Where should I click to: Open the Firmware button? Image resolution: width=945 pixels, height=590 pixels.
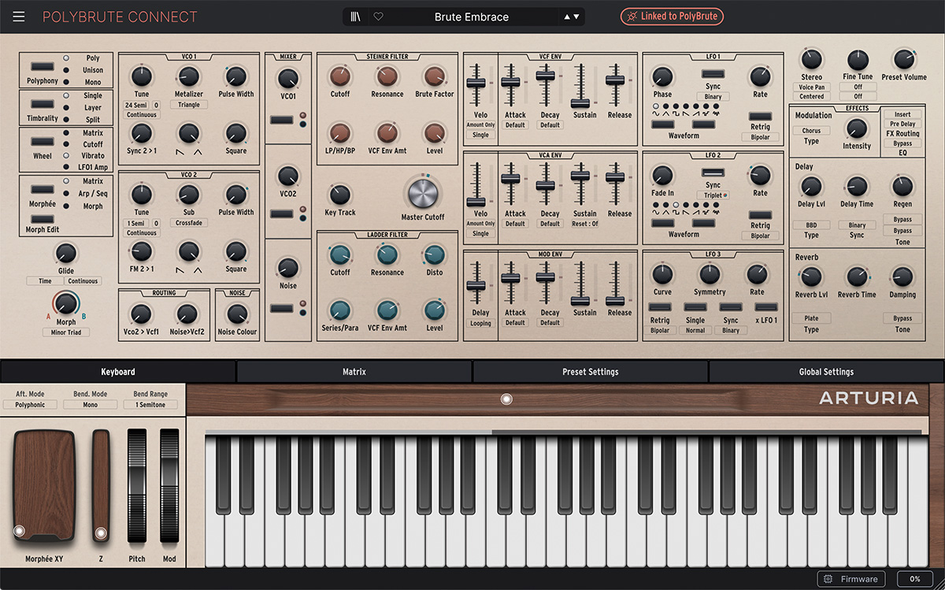(x=850, y=579)
